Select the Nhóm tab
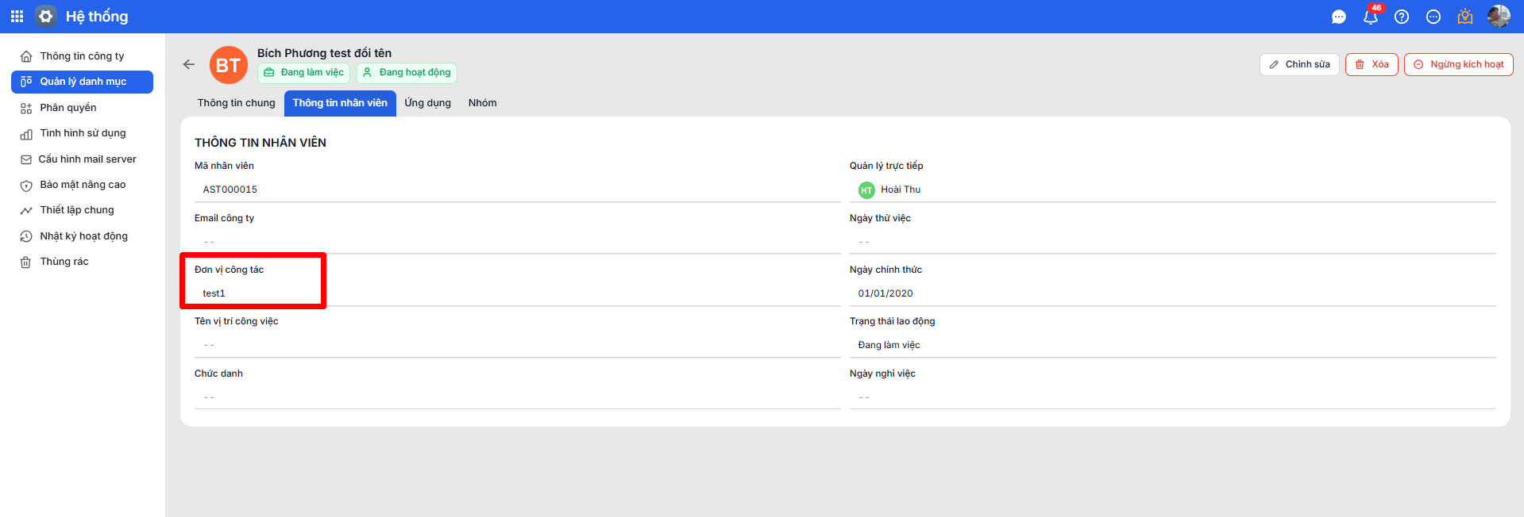The height and width of the screenshot is (517, 1524). (x=482, y=103)
